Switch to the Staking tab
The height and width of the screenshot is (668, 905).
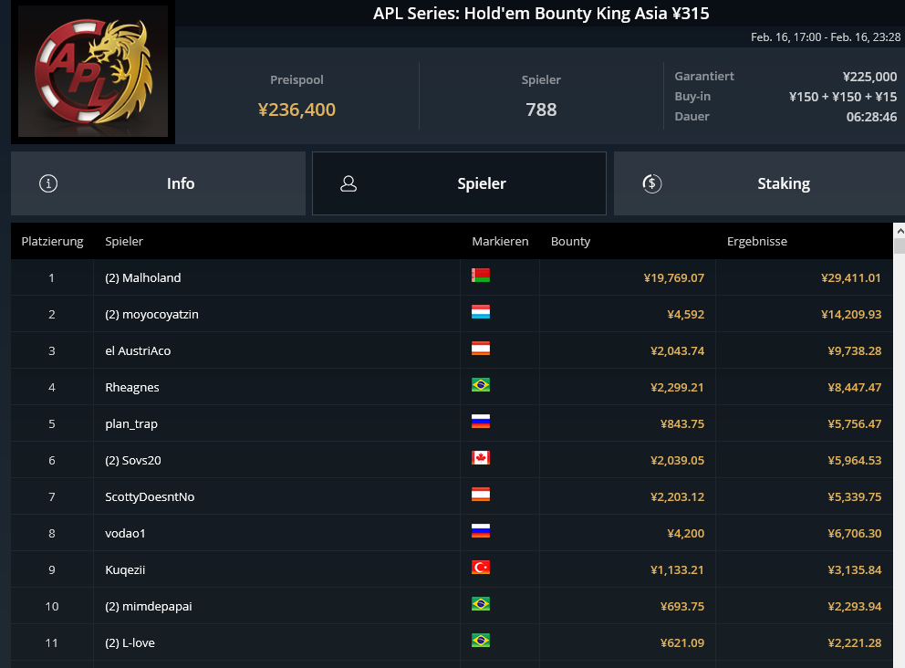(x=759, y=183)
